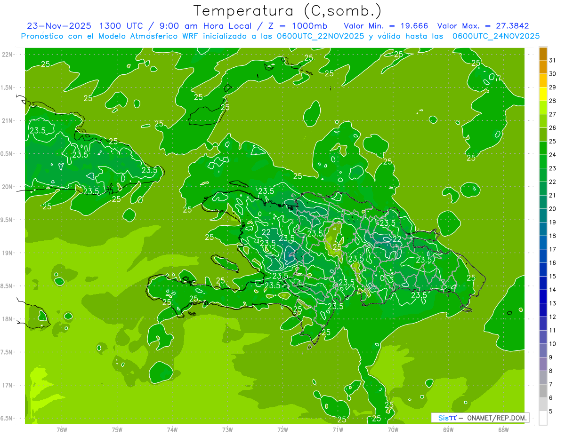This screenshot has width=565, height=436.
Task: Pick the gray swatch between 6 and 7
Action: click(543, 391)
